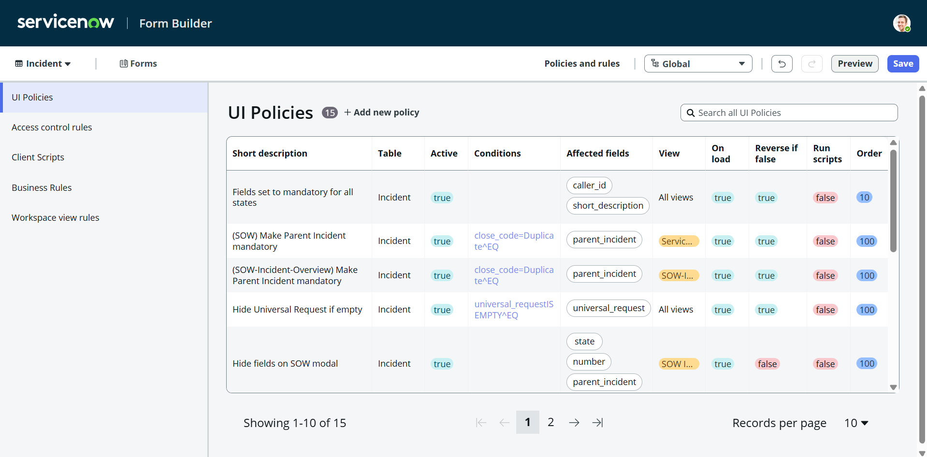Click the Search all UI Policies field

click(793, 113)
